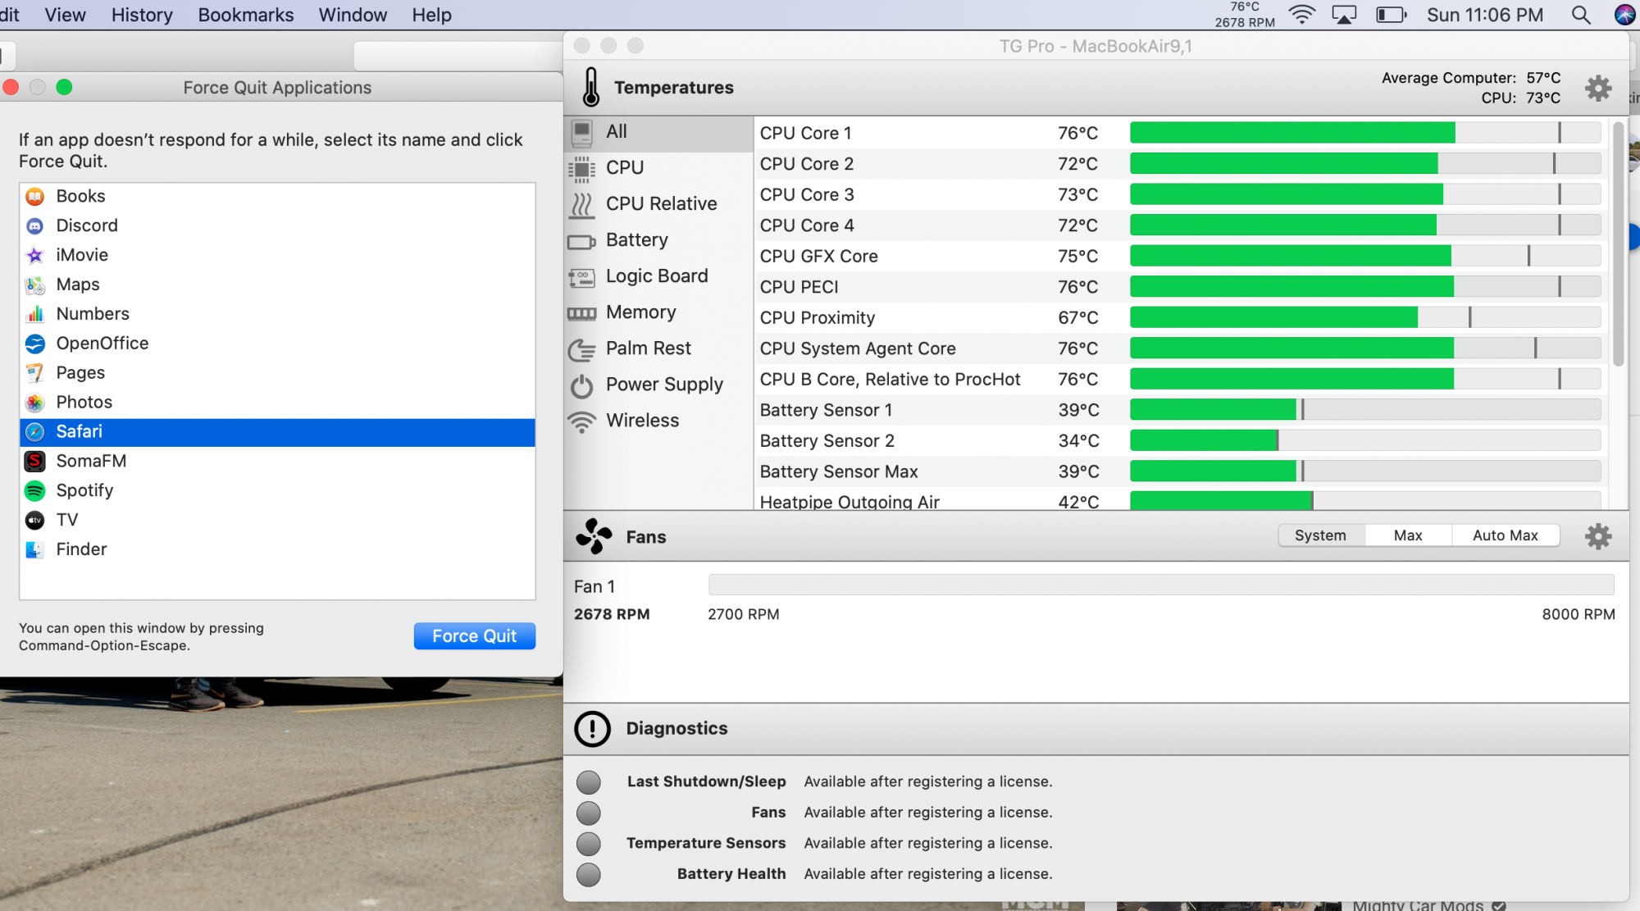Open the Help menu
1640x911 pixels.
click(431, 15)
